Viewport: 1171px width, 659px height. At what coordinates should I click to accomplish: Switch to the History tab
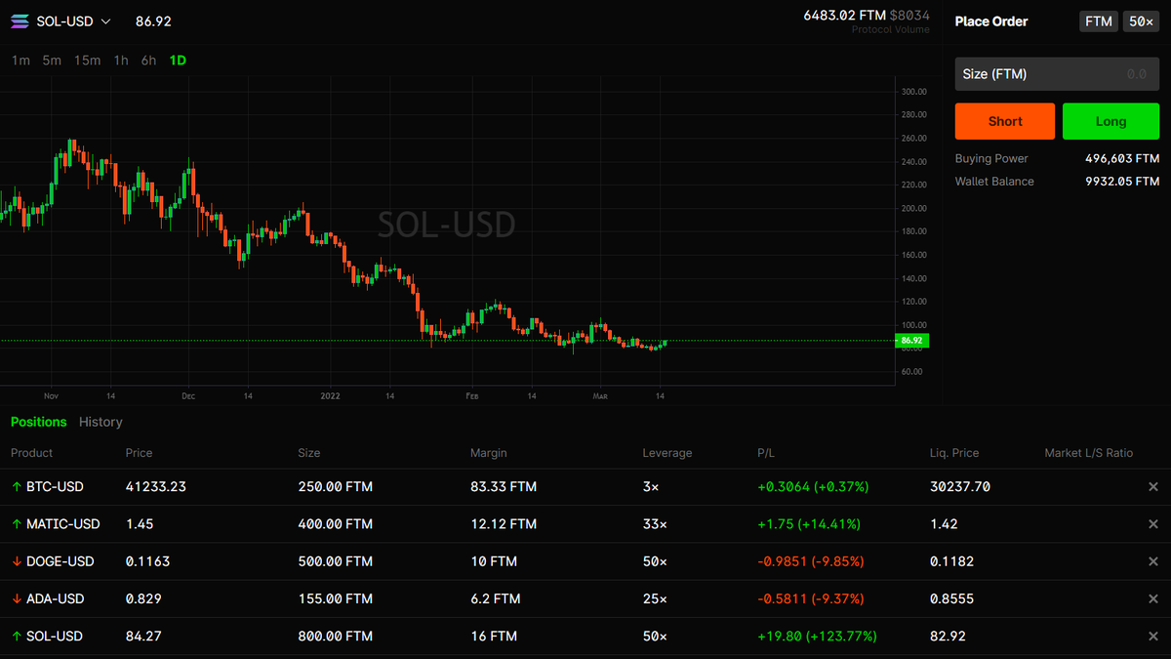tap(101, 422)
